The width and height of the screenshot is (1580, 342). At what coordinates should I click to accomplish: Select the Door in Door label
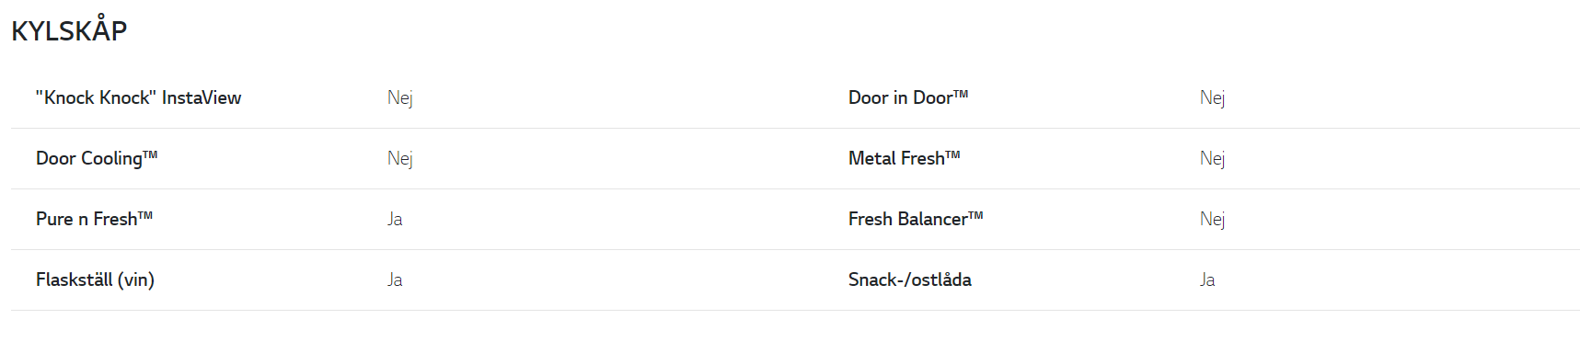[x=908, y=97]
